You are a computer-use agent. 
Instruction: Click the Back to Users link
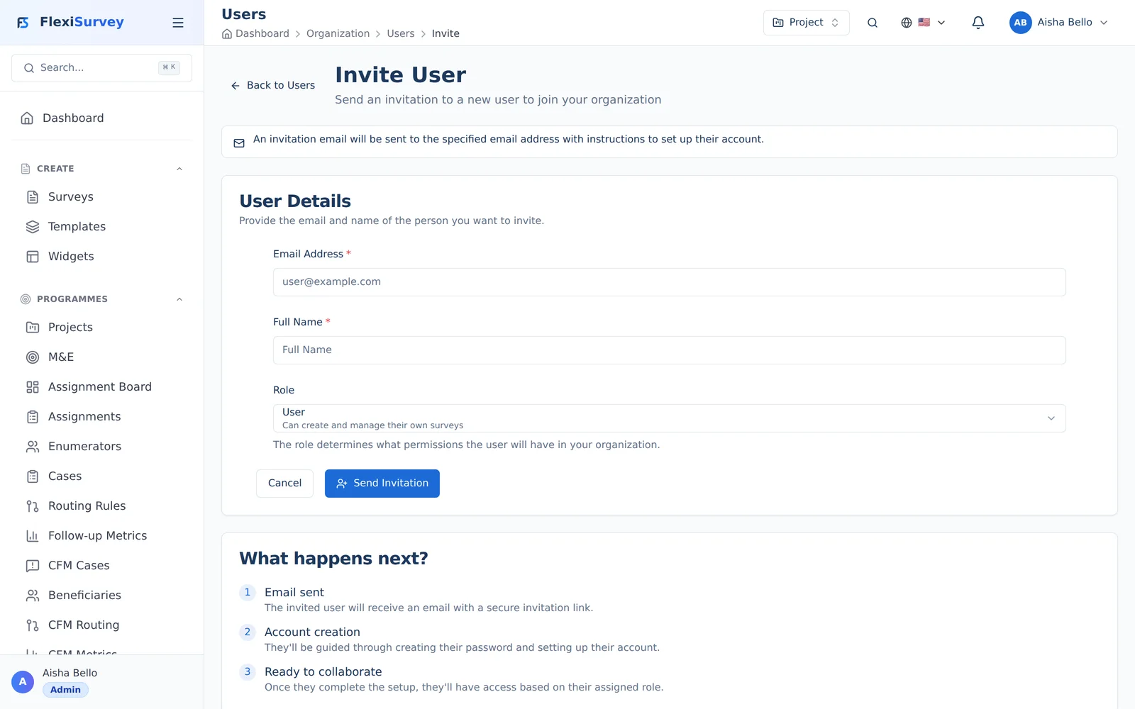click(272, 86)
